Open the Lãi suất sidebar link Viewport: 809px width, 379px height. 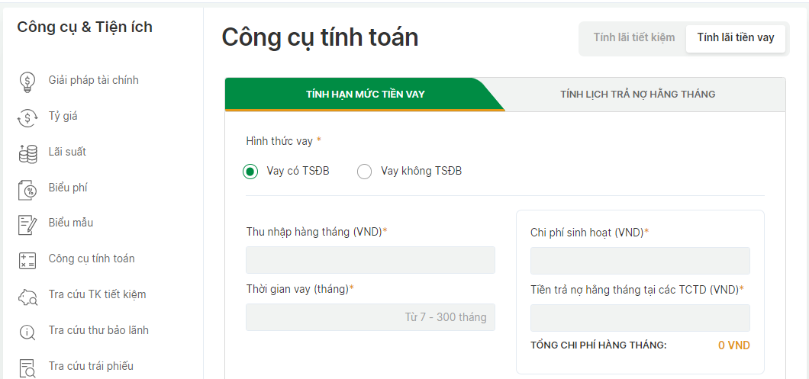point(67,152)
